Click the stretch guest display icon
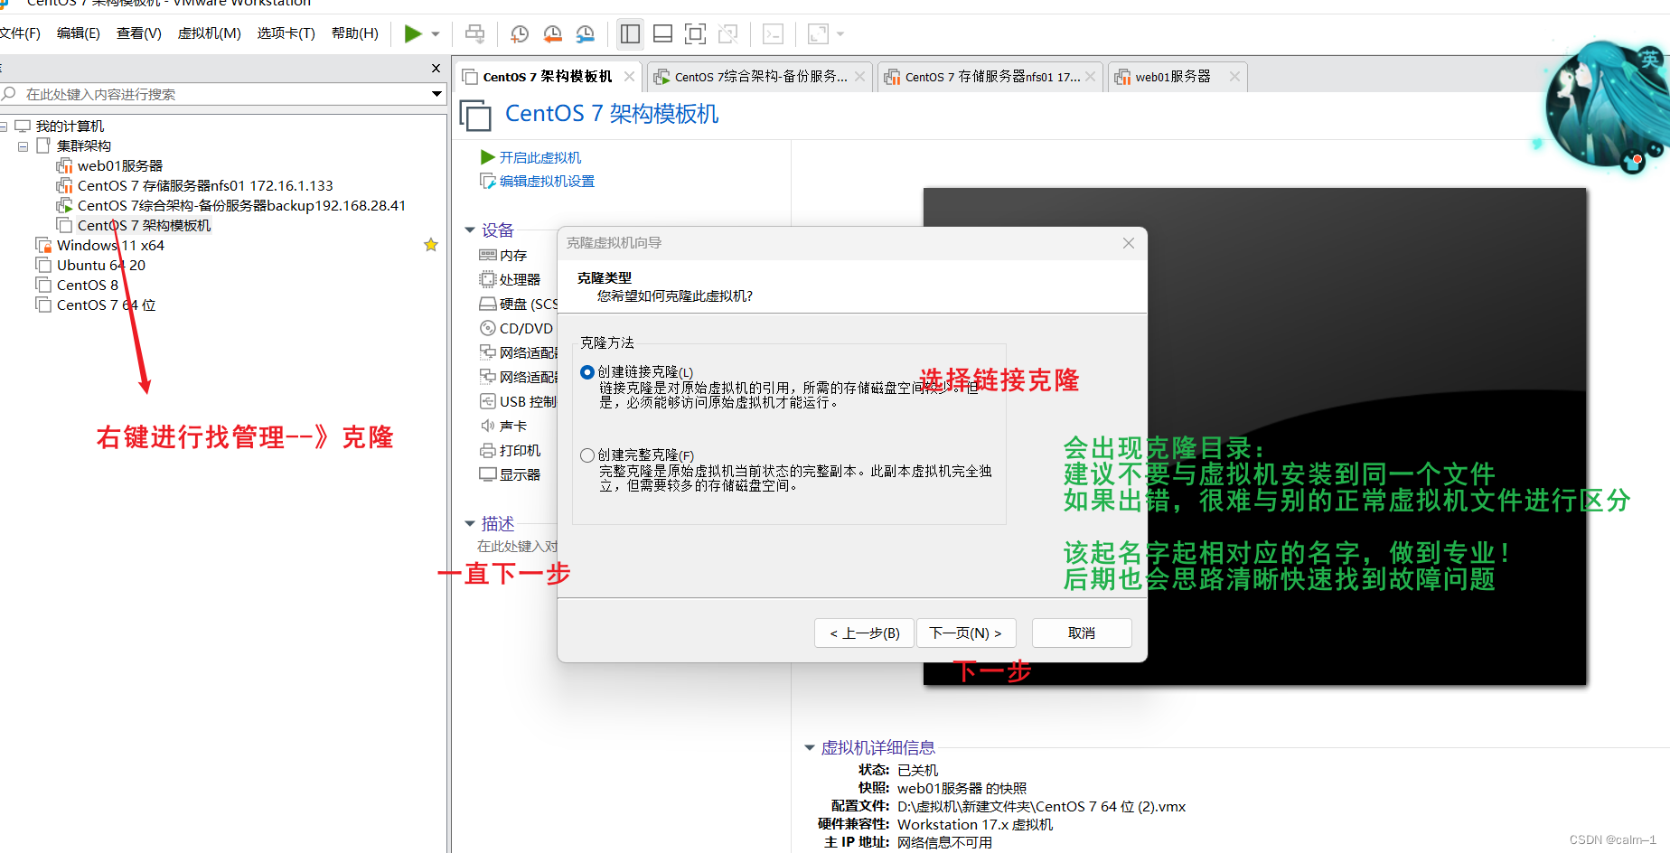The image size is (1670, 853). (818, 34)
